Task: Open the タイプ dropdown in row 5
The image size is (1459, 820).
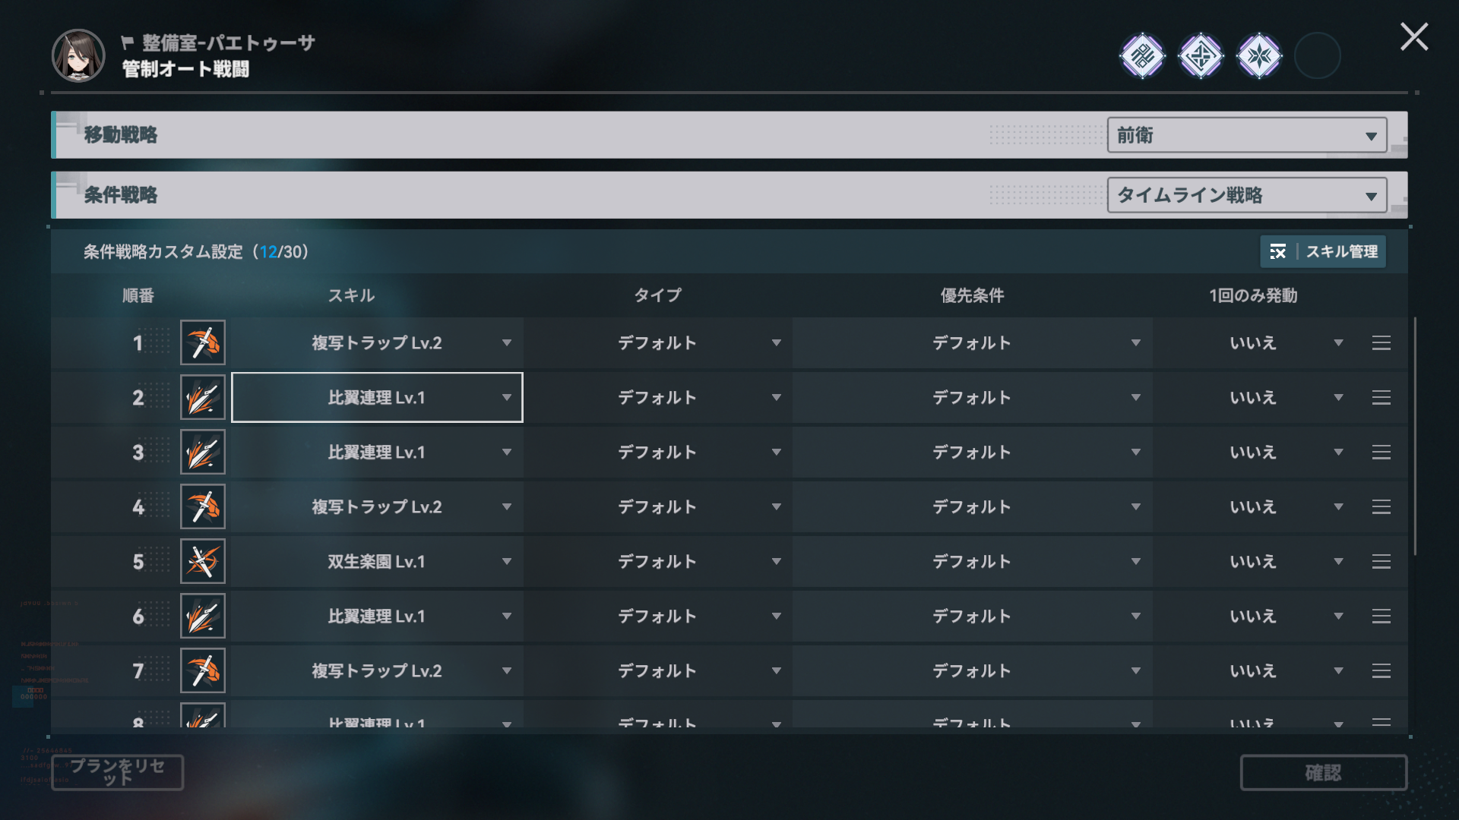Action: point(658,561)
